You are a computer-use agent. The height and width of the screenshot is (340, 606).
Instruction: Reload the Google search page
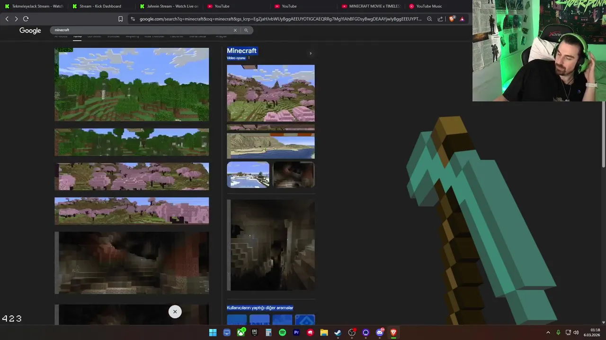[x=26, y=19]
